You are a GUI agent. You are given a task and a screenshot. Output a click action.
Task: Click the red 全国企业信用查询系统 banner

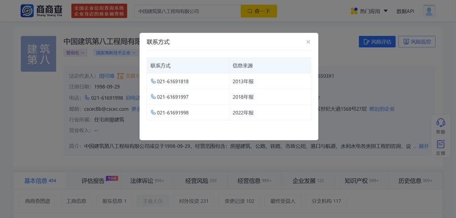tap(99, 11)
